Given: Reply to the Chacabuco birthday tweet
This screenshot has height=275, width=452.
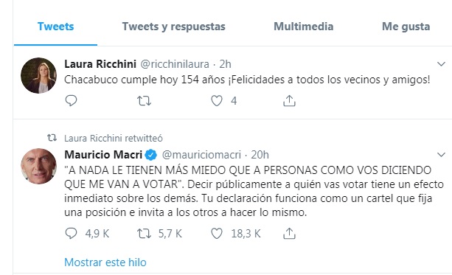Looking at the screenshot, I should (x=71, y=101).
